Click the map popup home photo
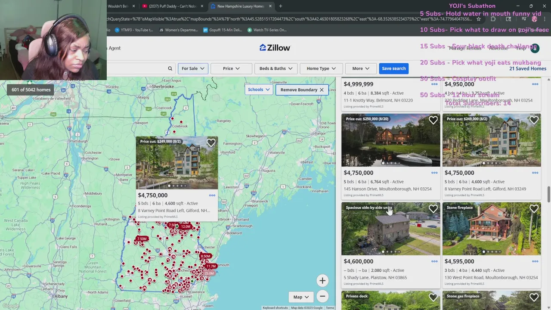Screen dimensions: 551x310 (x=177, y=163)
